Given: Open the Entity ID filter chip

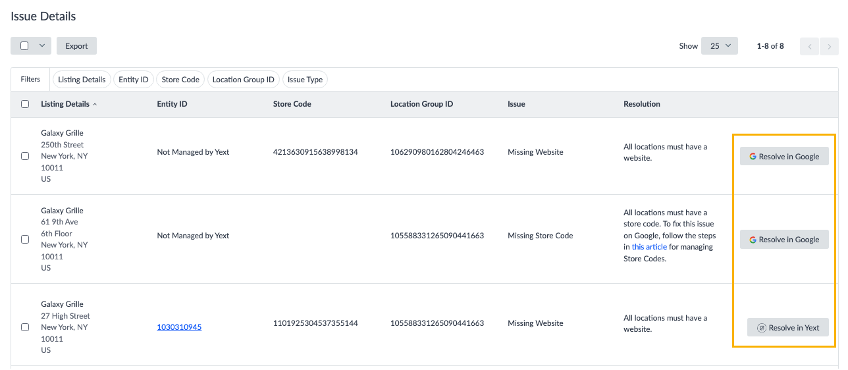Looking at the screenshot, I should [x=134, y=80].
